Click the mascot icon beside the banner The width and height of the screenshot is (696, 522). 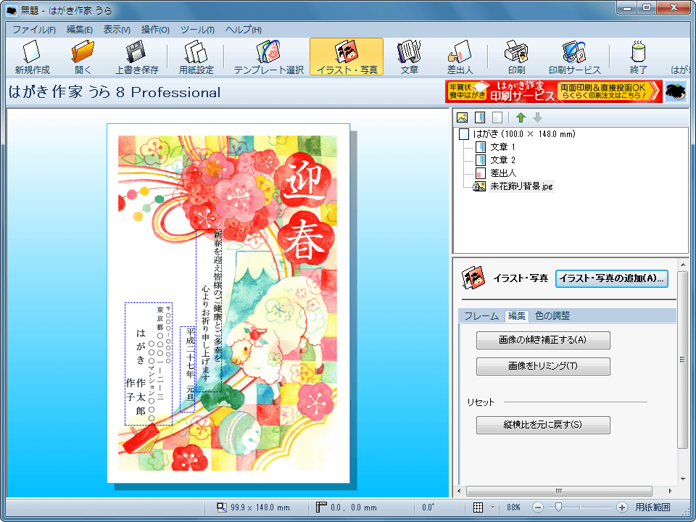click(676, 91)
